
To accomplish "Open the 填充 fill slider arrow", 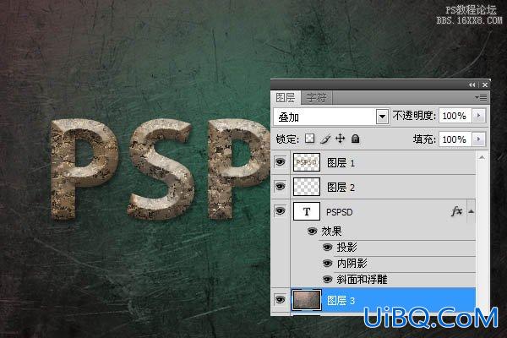I will click(x=479, y=139).
